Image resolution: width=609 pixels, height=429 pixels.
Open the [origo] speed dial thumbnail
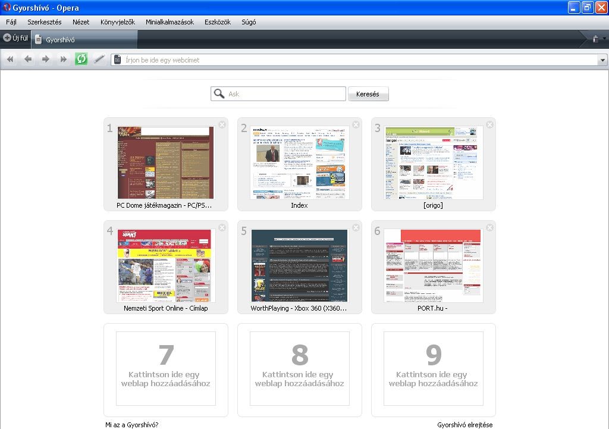pos(434,162)
